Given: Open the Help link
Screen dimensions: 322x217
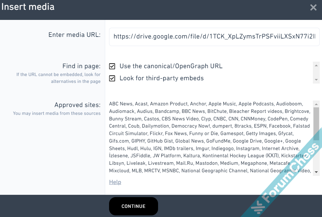Looking at the screenshot, I should [115, 182].
